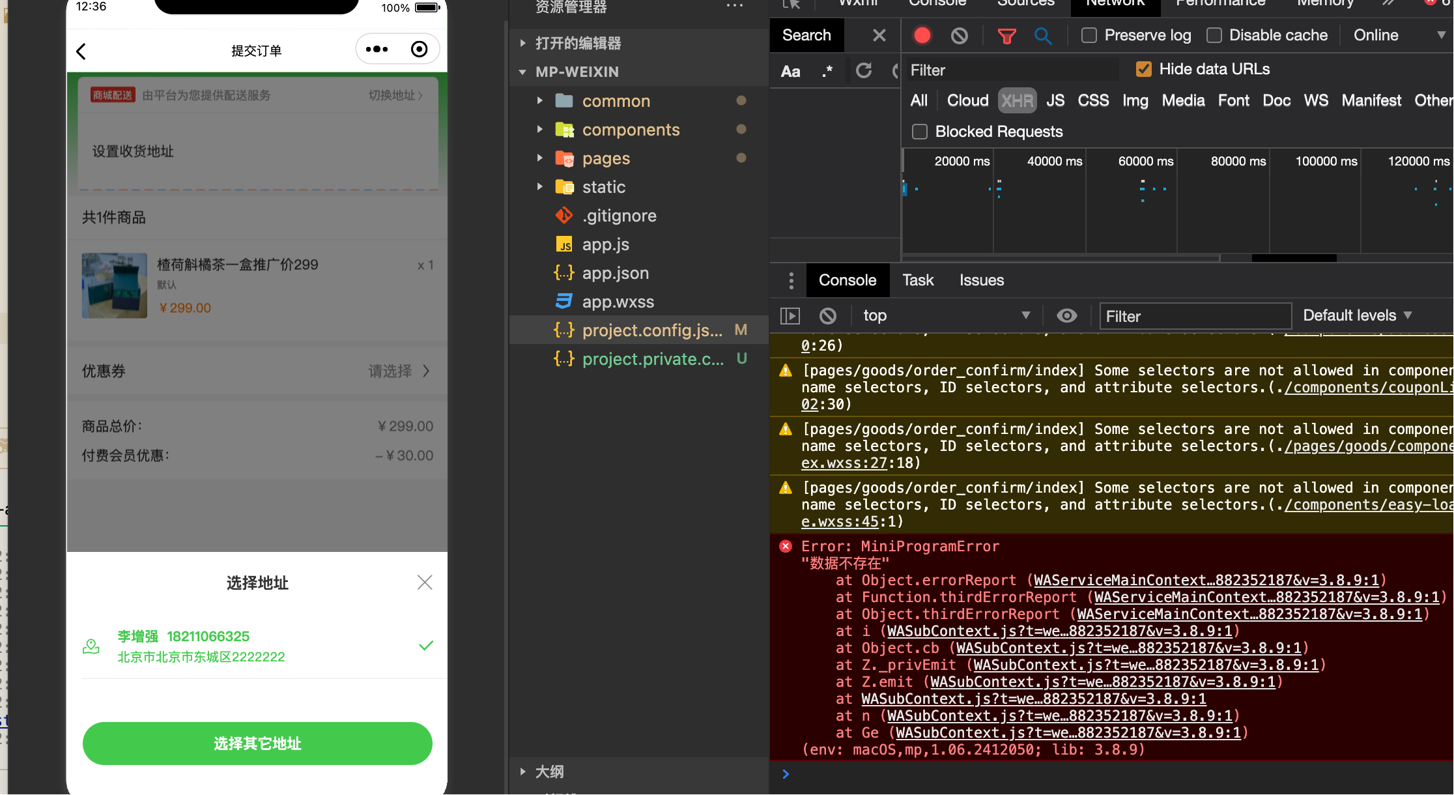Viewport: 1454px width, 795px height.
Task: Open Object.errorReport WAServiceMainContext link
Action: (x=1206, y=580)
